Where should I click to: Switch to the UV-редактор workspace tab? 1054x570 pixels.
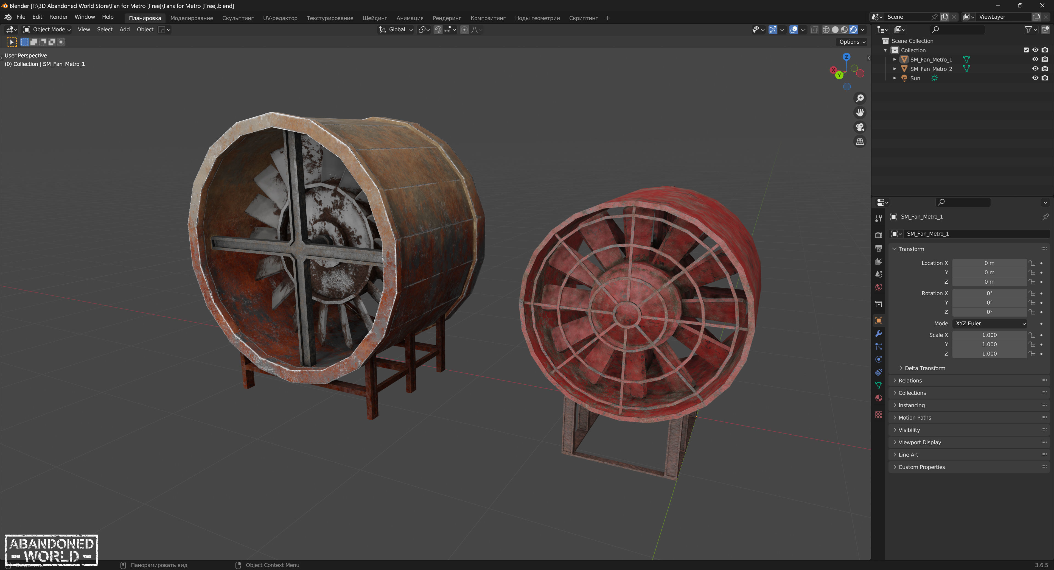click(280, 18)
